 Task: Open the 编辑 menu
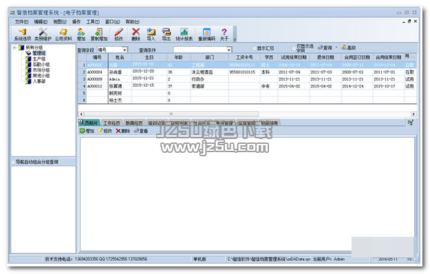pos(41,21)
